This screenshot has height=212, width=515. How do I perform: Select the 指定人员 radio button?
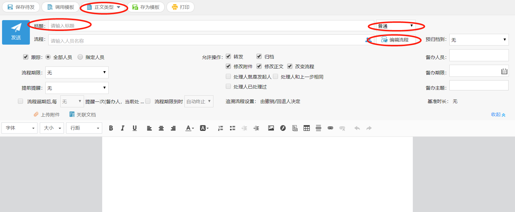point(80,57)
